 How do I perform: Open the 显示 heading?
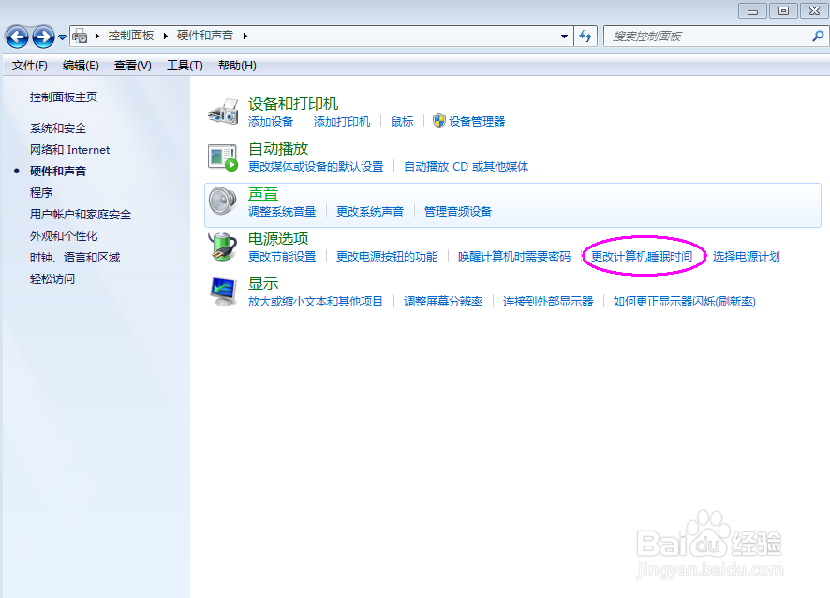pos(263,284)
